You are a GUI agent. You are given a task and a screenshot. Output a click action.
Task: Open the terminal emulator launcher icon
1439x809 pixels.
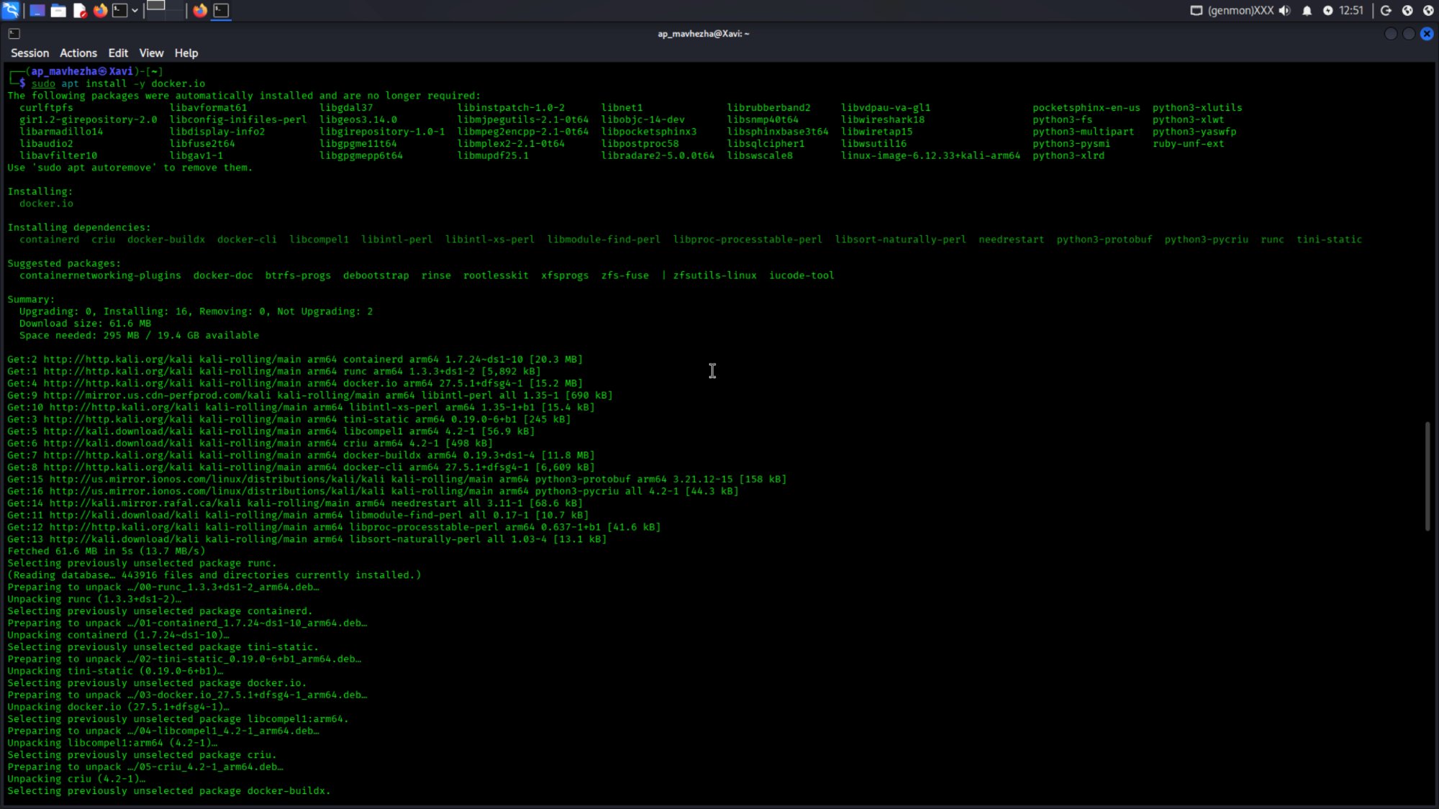point(120,11)
